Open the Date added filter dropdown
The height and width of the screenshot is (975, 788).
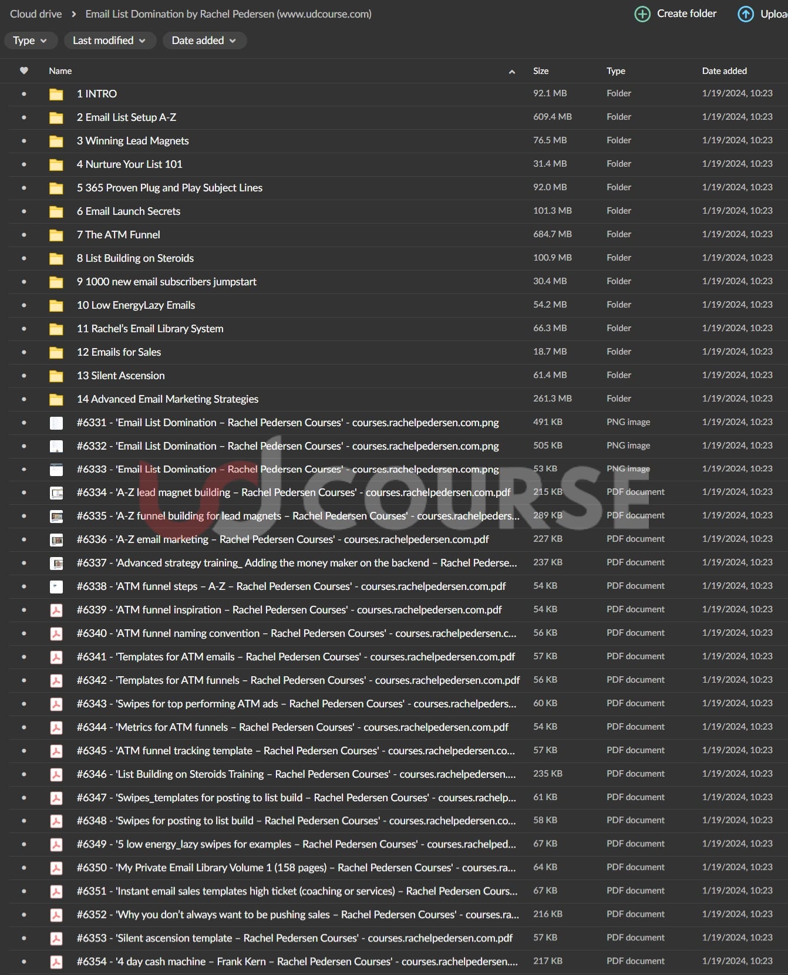204,41
